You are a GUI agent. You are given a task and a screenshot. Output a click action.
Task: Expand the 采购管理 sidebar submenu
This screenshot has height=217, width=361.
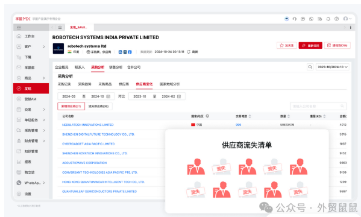pyautogui.click(x=44, y=130)
